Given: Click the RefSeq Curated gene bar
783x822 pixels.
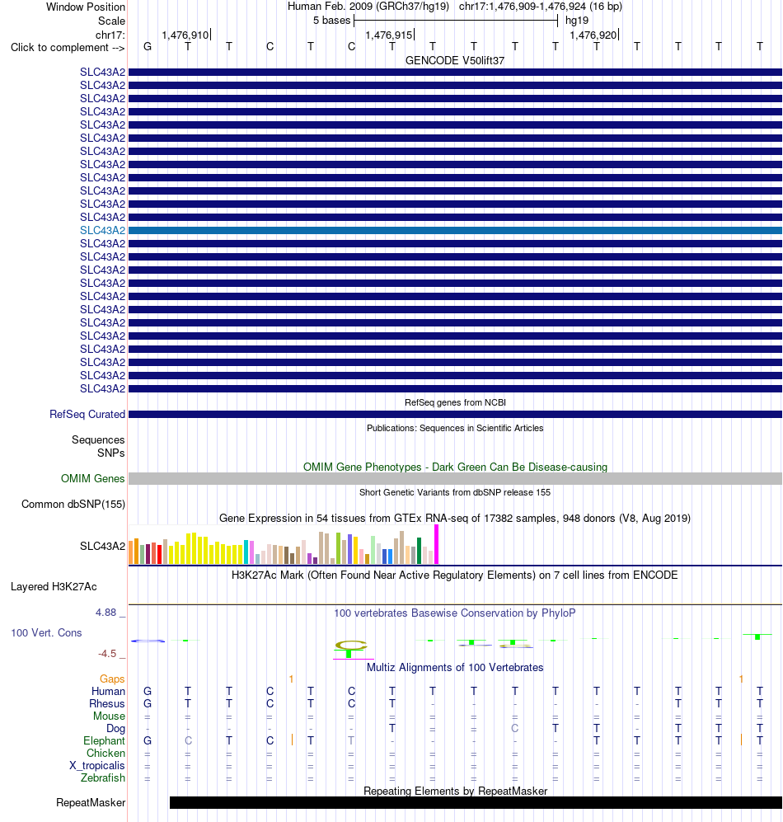Looking at the screenshot, I should pos(455,414).
